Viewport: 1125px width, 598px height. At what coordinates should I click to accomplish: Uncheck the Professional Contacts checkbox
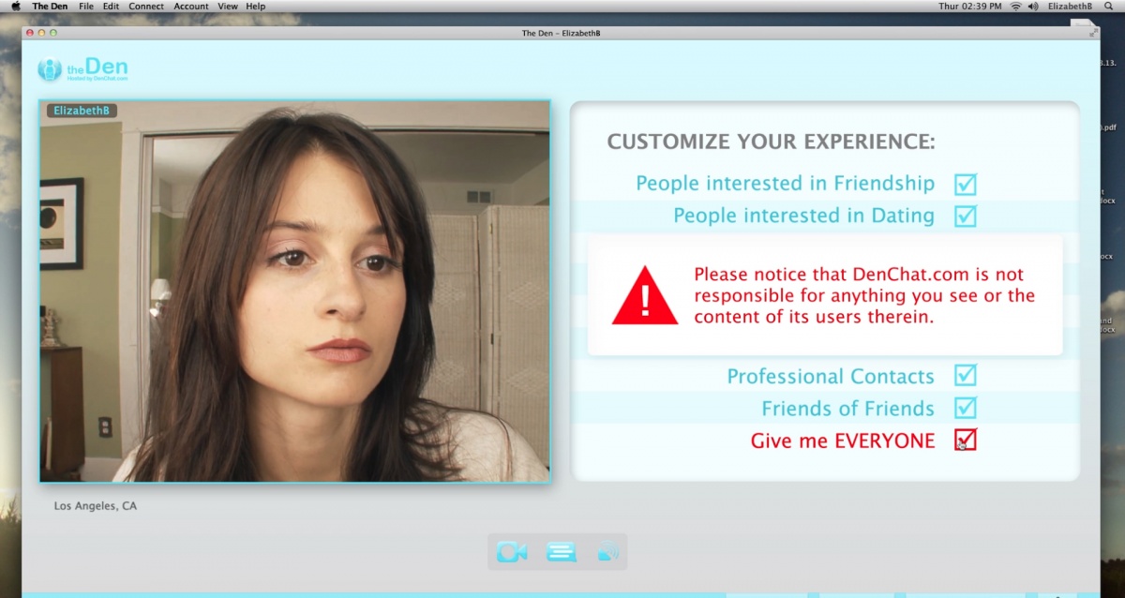(x=965, y=376)
